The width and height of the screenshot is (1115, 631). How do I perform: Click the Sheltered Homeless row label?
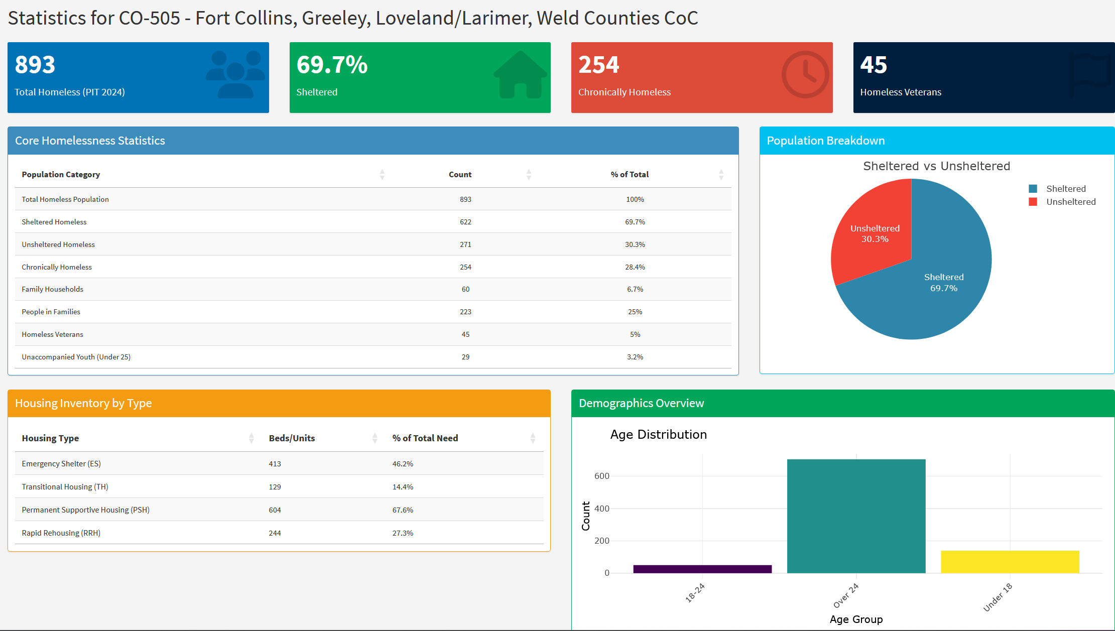click(54, 222)
